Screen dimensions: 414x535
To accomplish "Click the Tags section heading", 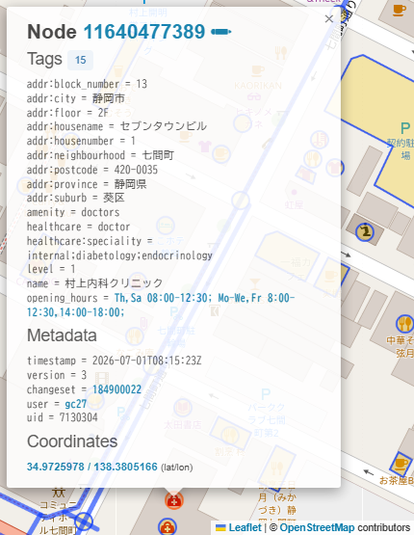I will click(x=44, y=59).
